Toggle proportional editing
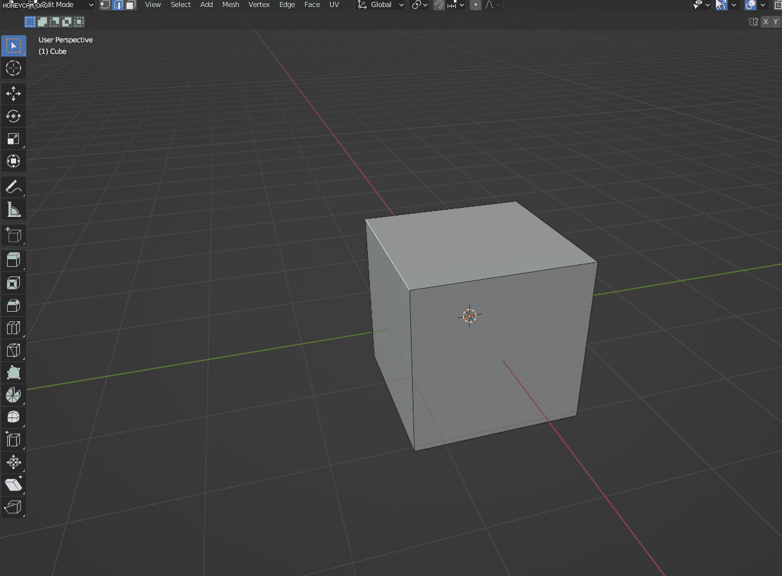This screenshot has height=576, width=782. pyautogui.click(x=476, y=5)
